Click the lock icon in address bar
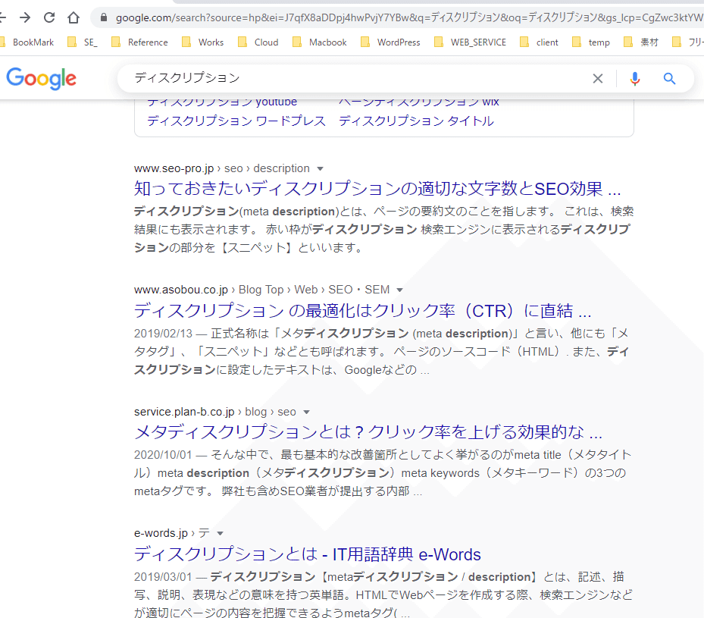 [x=104, y=17]
